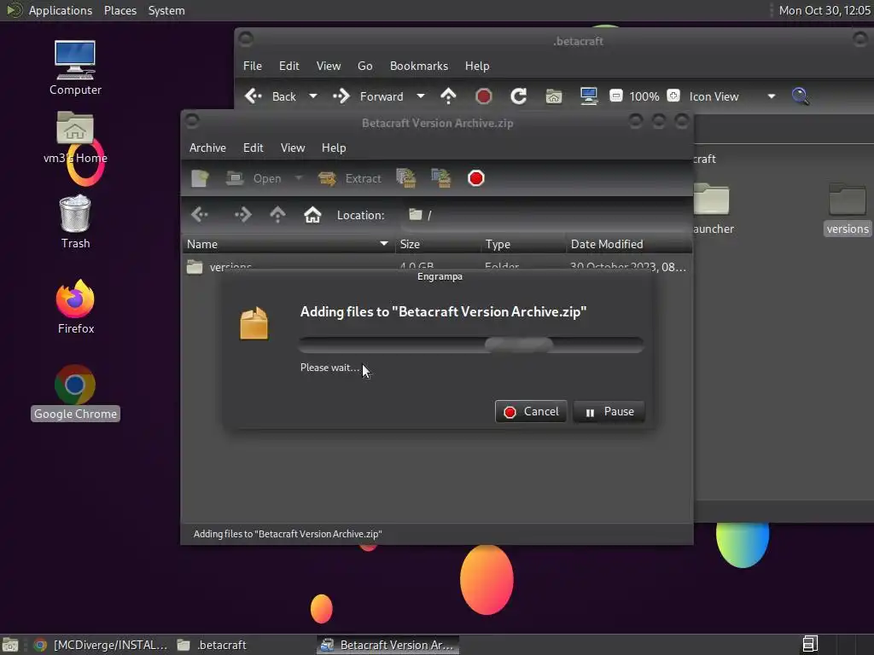874x655 pixels.
Task: Go up one level in the archive
Action: pyautogui.click(x=277, y=214)
